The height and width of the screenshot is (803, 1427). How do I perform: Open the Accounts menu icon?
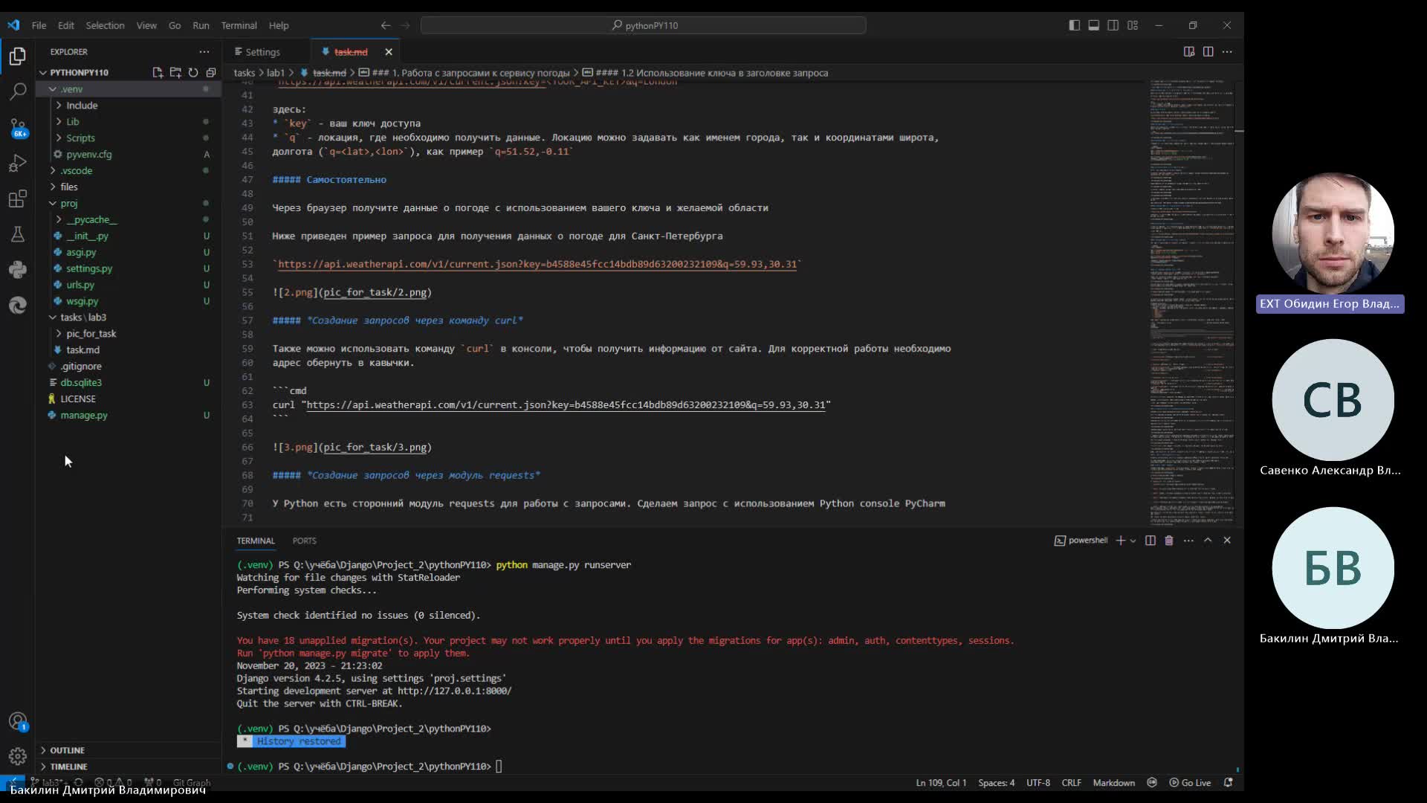pos(18,721)
